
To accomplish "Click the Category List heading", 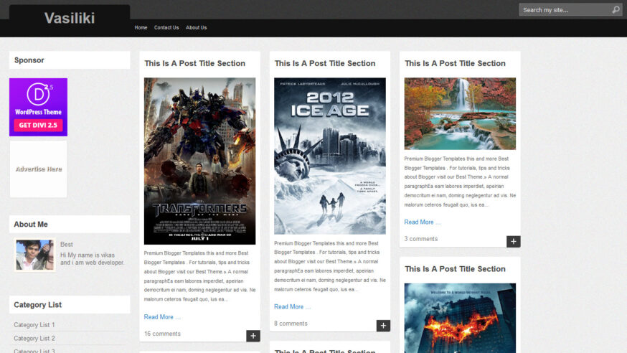I will click(37, 305).
